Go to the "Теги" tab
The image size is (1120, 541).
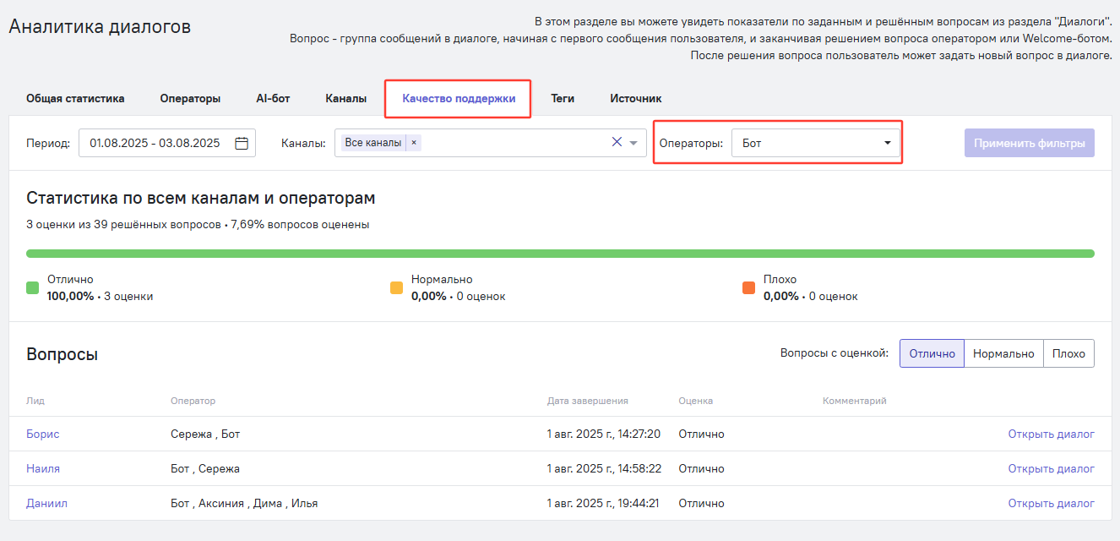pyautogui.click(x=563, y=99)
